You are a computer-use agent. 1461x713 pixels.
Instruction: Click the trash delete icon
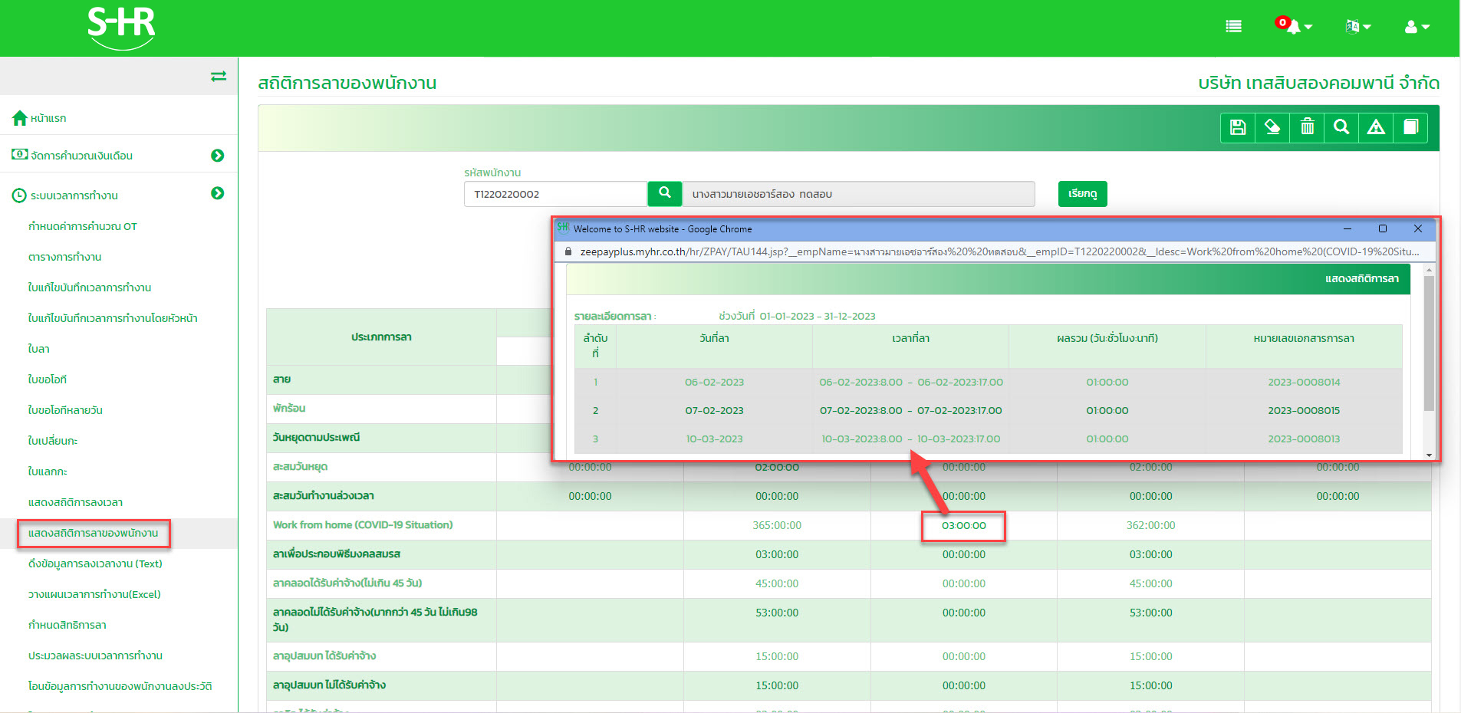[1307, 127]
